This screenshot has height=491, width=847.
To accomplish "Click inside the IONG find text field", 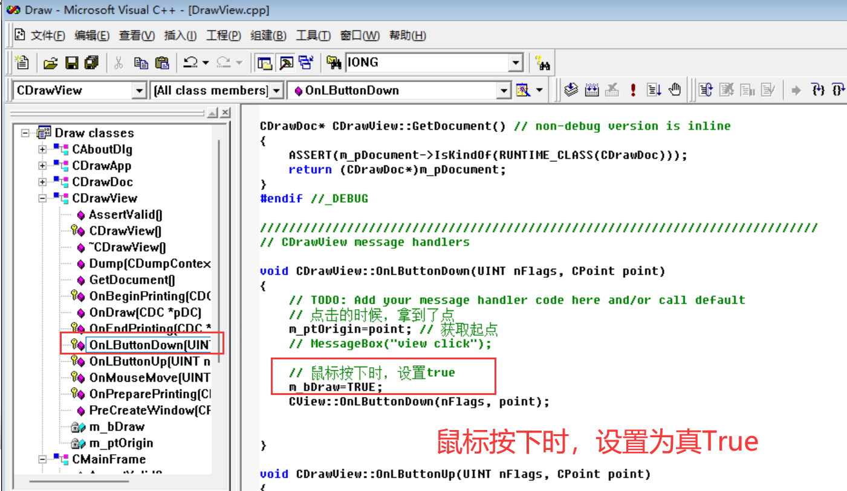I will [x=427, y=62].
